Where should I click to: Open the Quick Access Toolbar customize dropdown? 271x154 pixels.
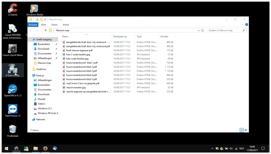(45, 20)
